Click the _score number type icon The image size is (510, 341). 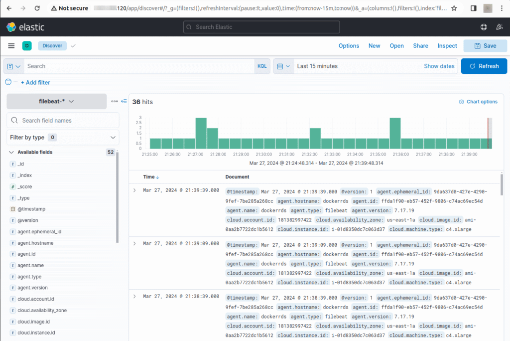click(12, 186)
